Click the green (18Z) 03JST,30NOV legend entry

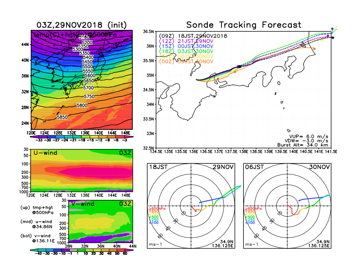(x=190, y=51)
